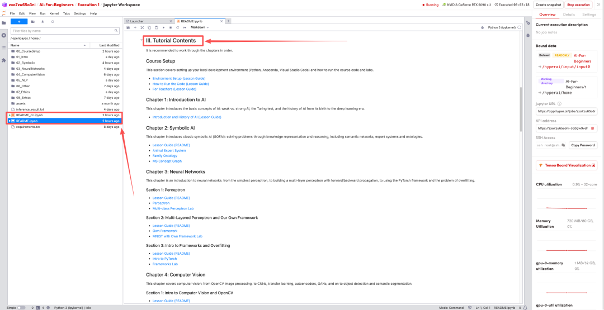
Task: Open the Table of Contents sidebar icon
Action: (4, 47)
